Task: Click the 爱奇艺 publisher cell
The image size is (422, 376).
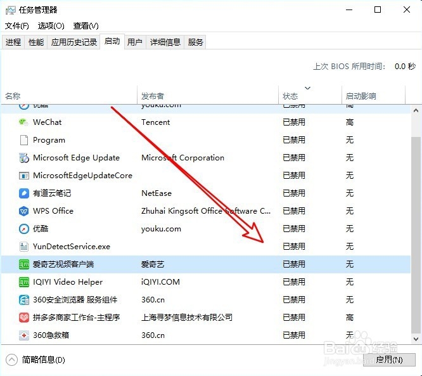Action: (153, 264)
